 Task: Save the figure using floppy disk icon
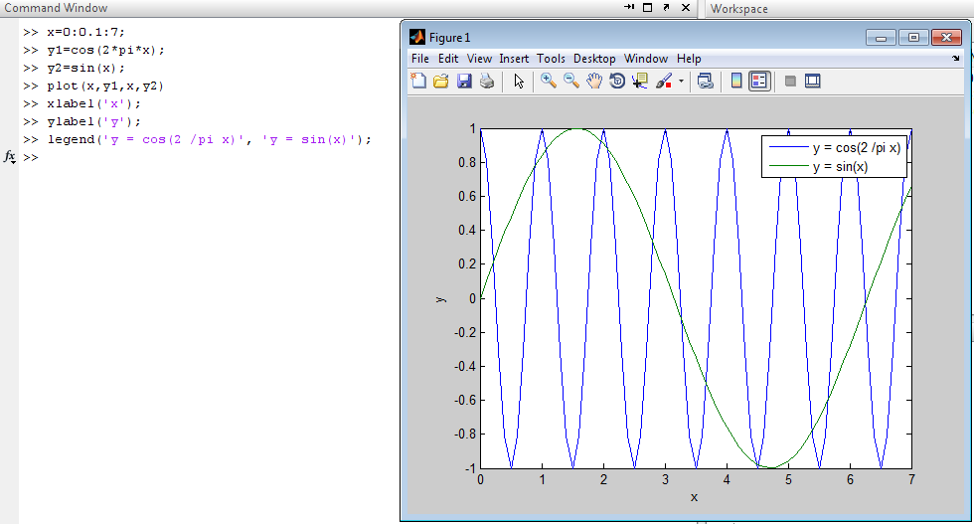click(x=463, y=82)
